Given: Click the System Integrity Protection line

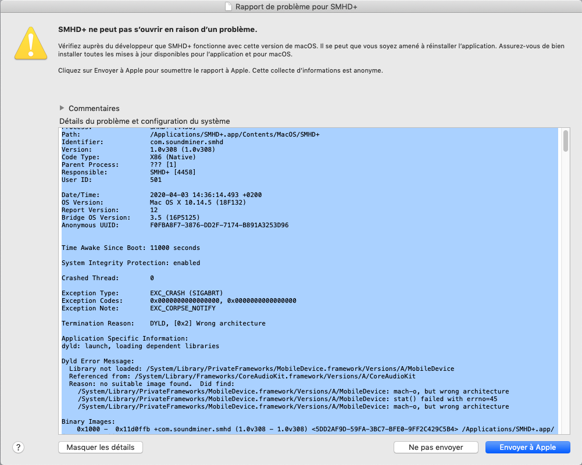Looking at the screenshot, I should point(131,263).
